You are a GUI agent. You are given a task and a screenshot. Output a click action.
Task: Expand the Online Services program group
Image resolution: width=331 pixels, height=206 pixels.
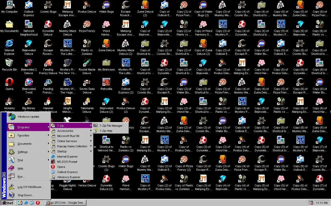coord(71,141)
